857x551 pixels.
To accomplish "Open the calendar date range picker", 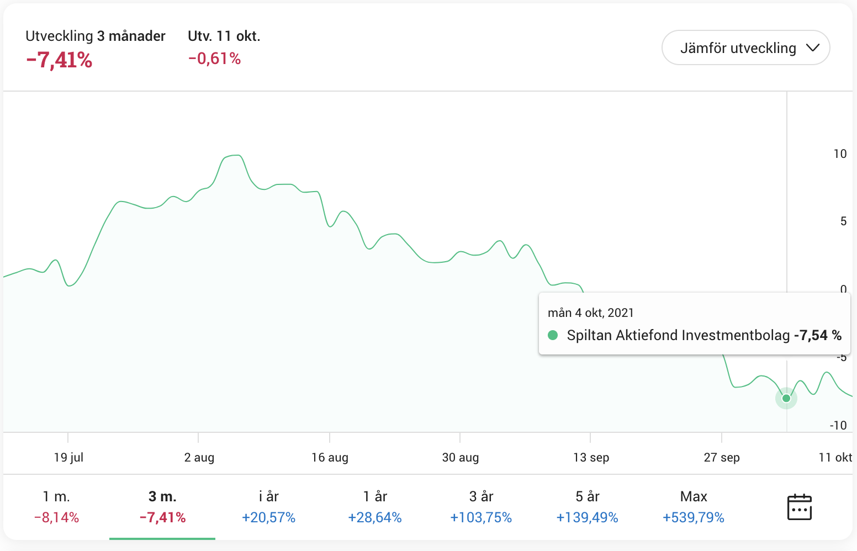I will pyautogui.click(x=799, y=507).
